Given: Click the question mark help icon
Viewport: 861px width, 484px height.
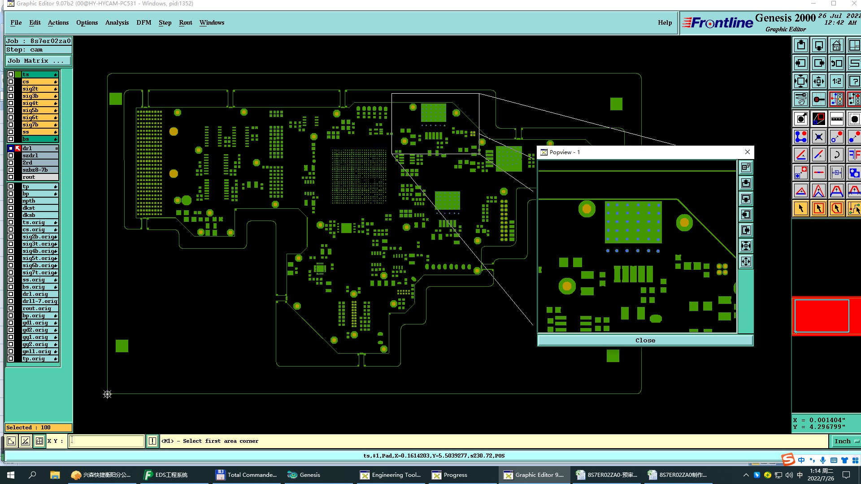Looking at the screenshot, I should 854,81.
